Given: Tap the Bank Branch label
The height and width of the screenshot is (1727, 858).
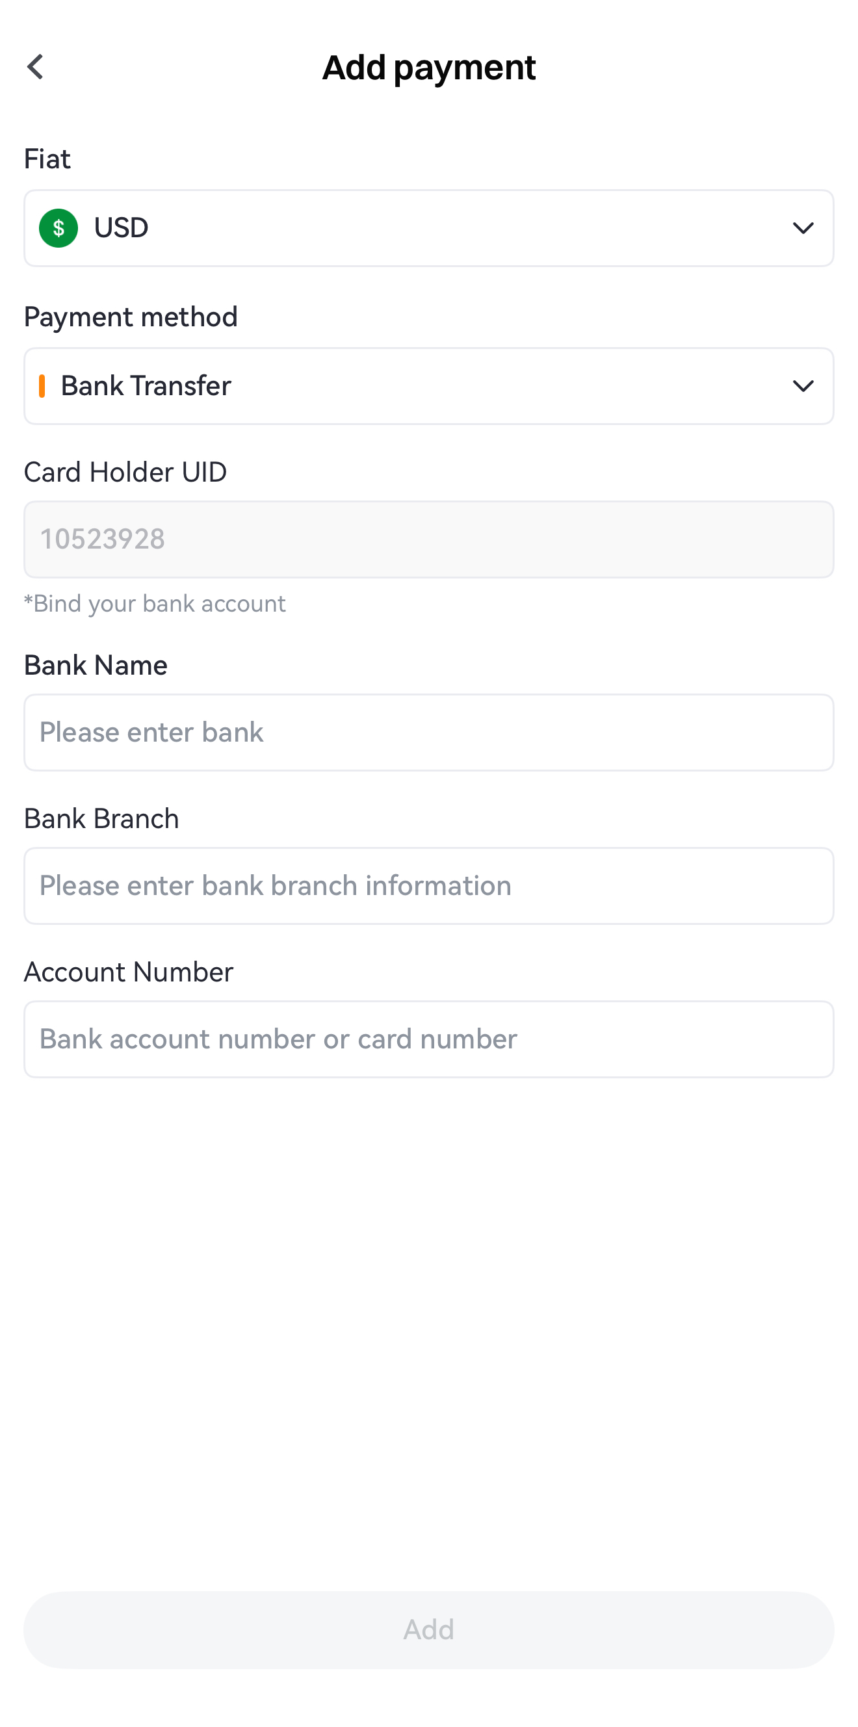Looking at the screenshot, I should (x=101, y=818).
